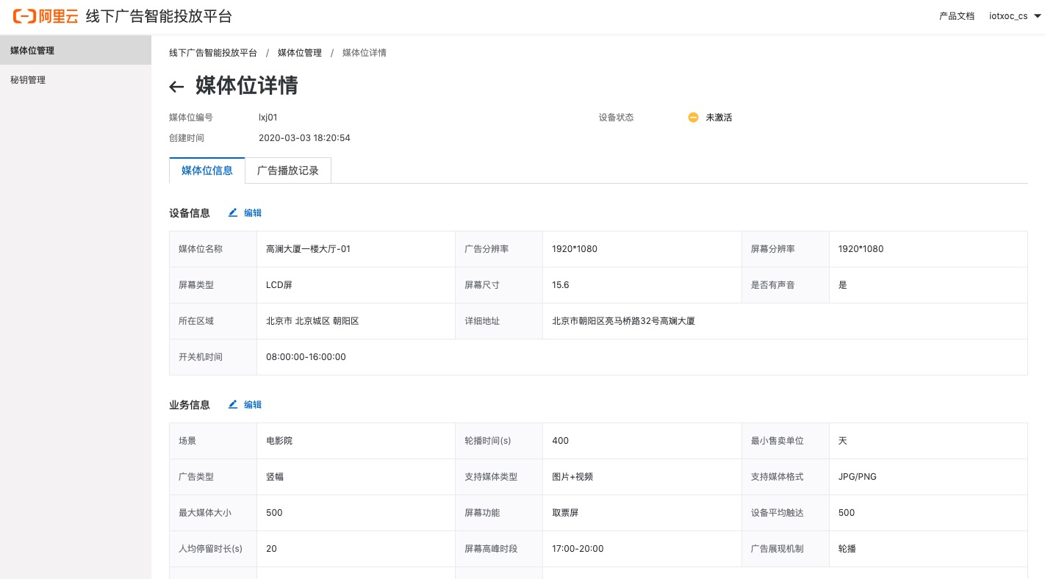1045x579 pixels.
Task: Click the 广告展现机制 value 轮播
Action: coord(847,549)
